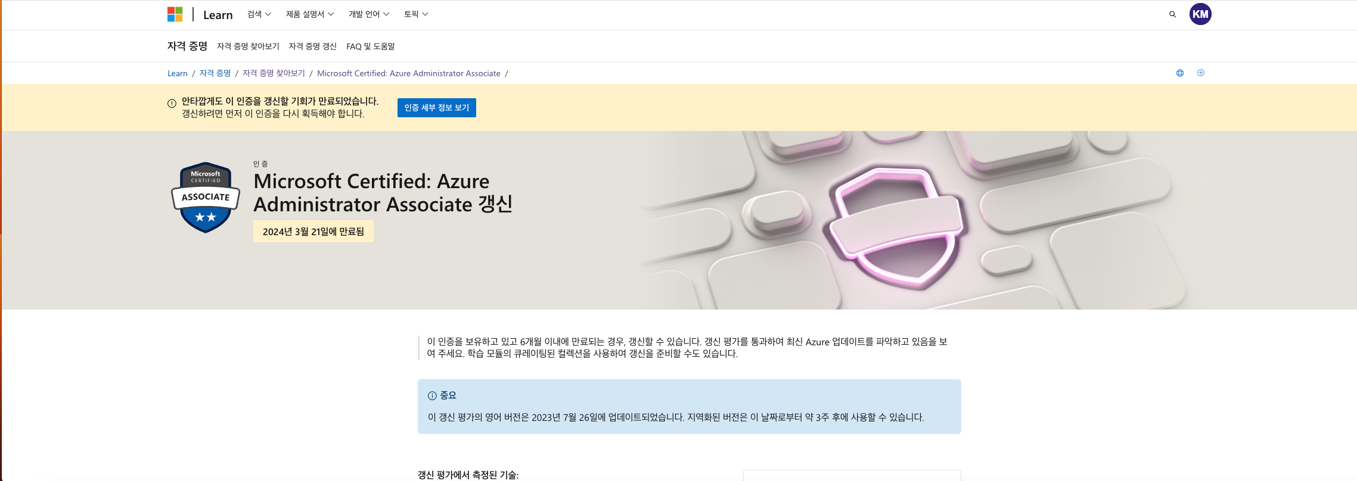
Task: Expand the 토픽 dropdown menu
Action: [416, 14]
